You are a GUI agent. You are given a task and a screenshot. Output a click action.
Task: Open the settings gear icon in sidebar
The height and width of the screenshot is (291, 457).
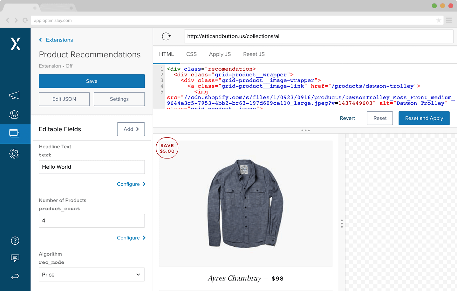click(x=14, y=154)
